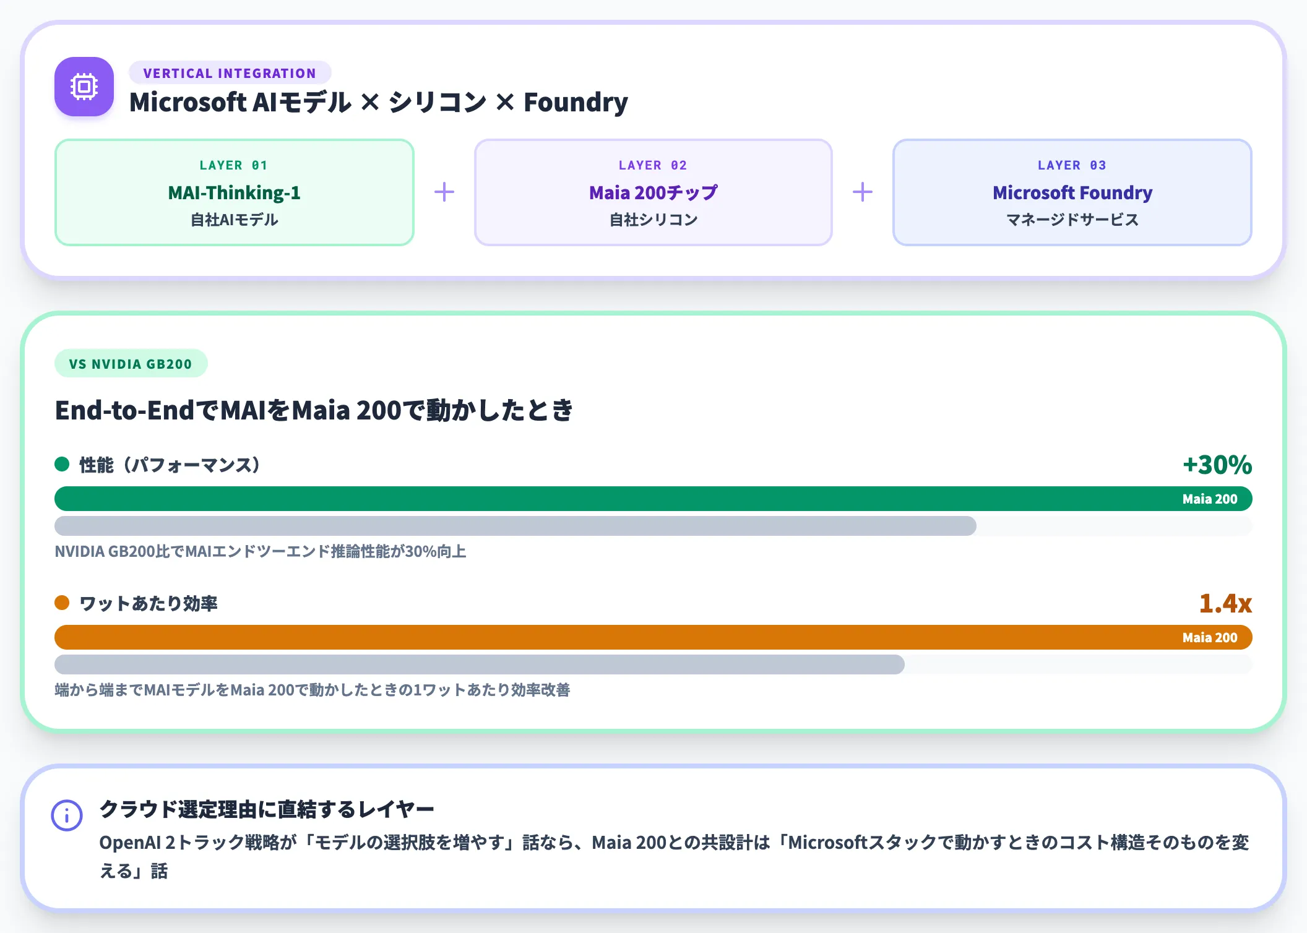
Task: Click the orange Maia 200 efficiency bar
Action: click(x=653, y=637)
